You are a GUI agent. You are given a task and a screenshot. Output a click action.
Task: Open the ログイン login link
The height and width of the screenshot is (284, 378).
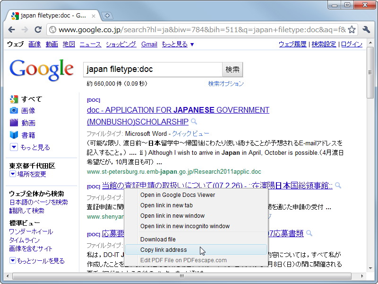click(351, 44)
